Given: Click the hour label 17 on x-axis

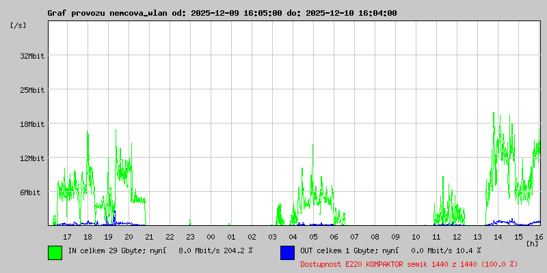Looking at the screenshot, I should coord(67,237).
